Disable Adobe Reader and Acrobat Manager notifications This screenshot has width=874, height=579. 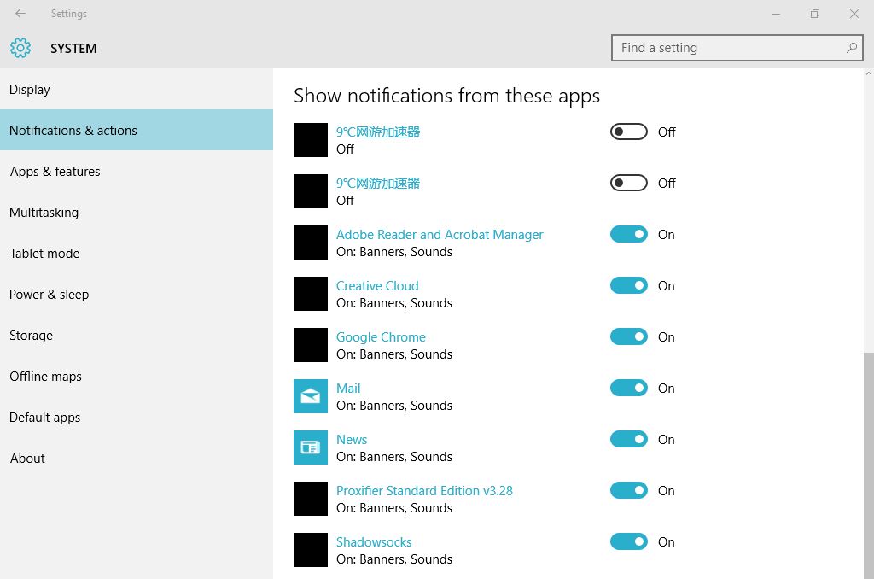tap(629, 234)
